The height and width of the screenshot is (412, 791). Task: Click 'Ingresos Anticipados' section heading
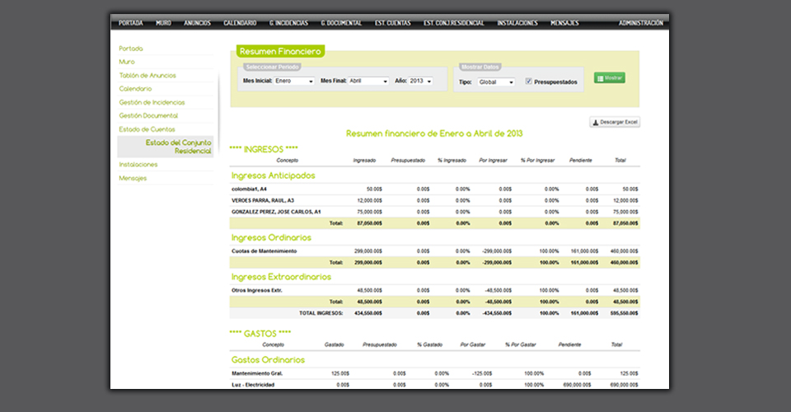tap(273, 176)
